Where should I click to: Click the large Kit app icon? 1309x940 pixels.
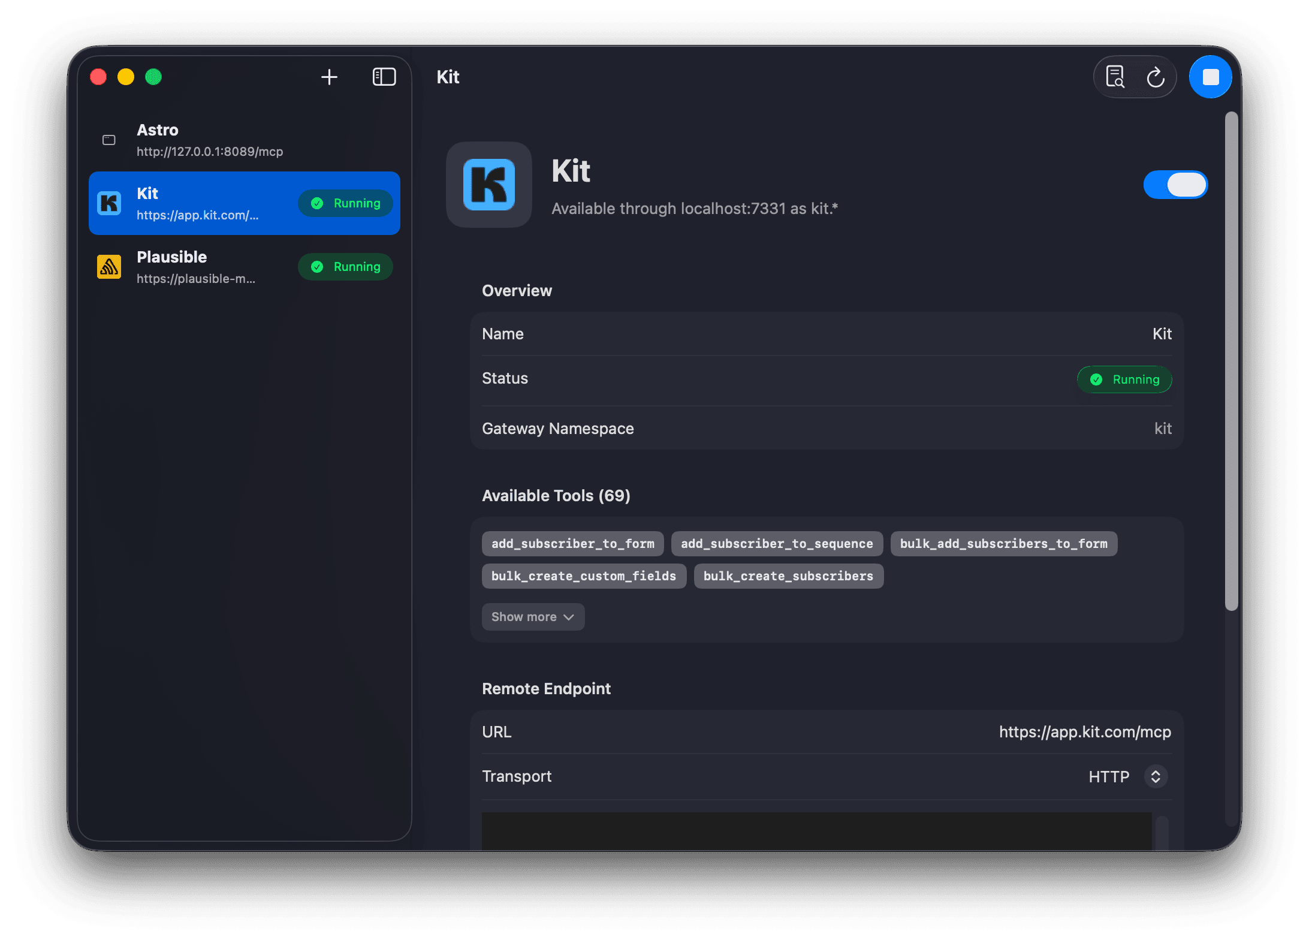coord(489,185)
